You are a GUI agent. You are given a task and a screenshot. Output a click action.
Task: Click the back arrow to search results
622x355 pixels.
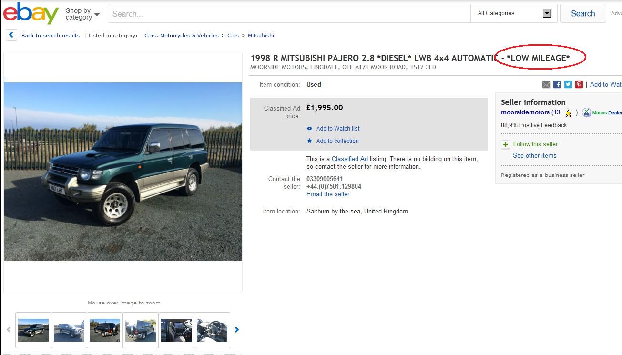pyautogui.click(x=11, y=35)
